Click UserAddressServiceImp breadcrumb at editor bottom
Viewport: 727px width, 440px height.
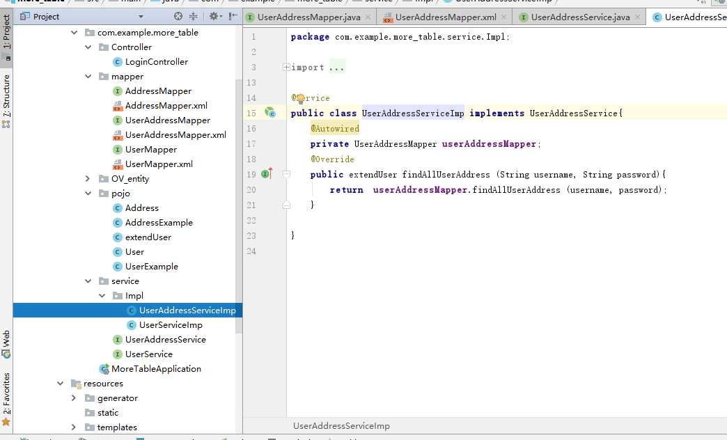click(x=341, y=425)
